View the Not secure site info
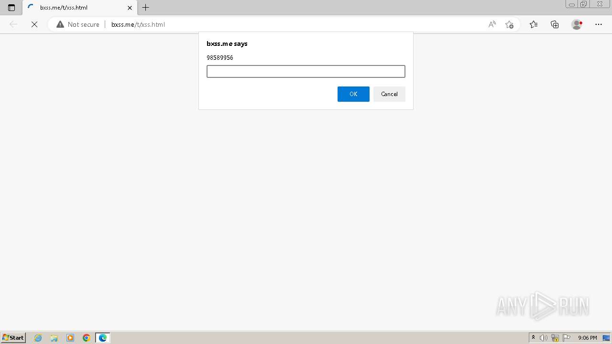The width and height of the screenshot is (612, 344). click(x=78, y=24)
